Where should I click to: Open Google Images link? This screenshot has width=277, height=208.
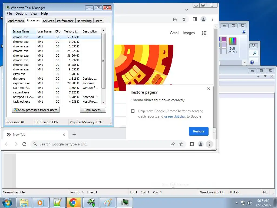point(189,33)
